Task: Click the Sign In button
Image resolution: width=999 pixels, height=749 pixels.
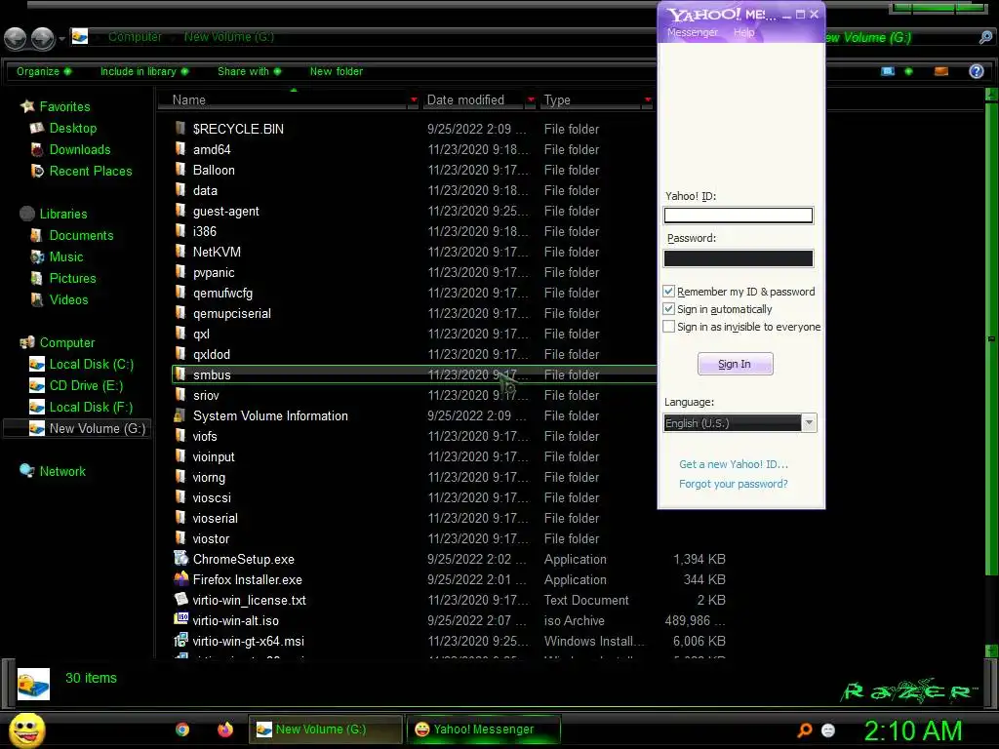Action: tap(736, 364)
